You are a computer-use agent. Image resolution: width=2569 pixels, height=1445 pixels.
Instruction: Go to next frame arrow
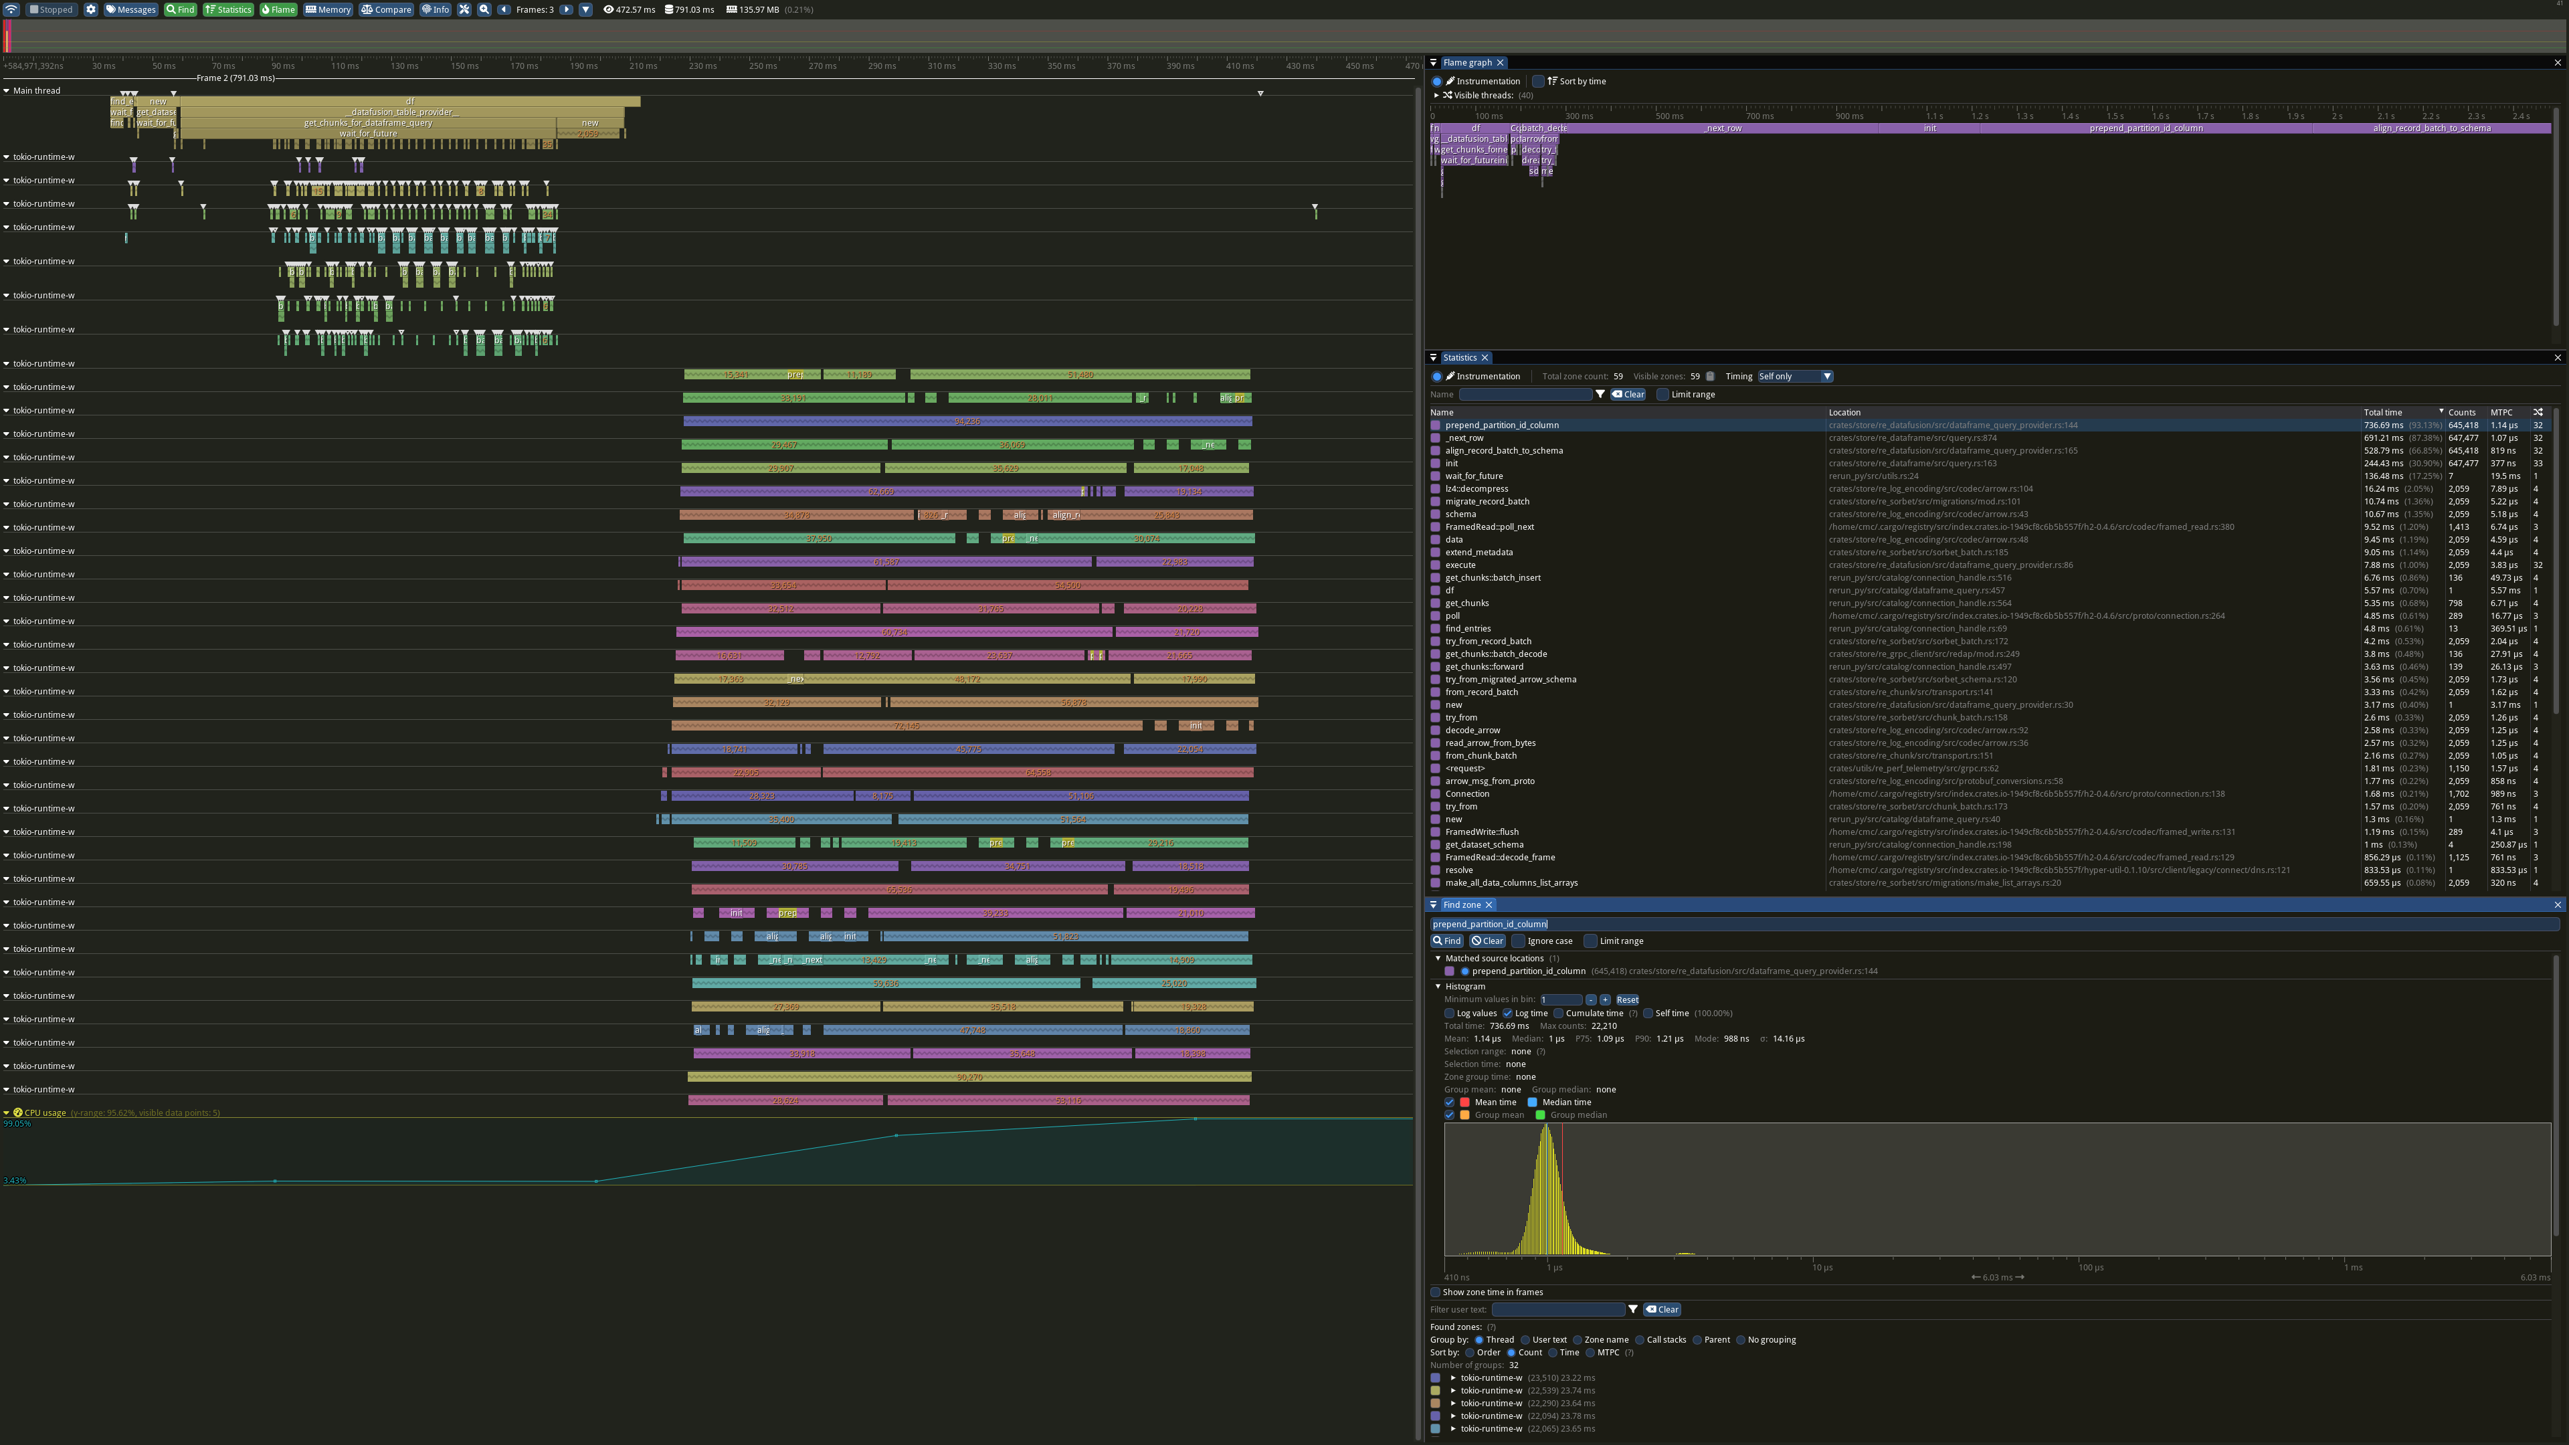[x=567, y=9]
